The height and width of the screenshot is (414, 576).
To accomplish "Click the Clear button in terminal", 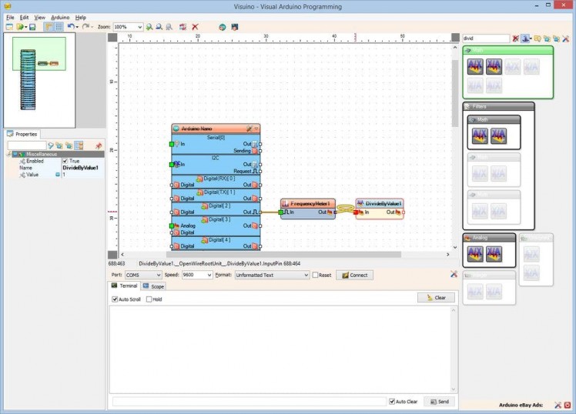I will pos(436,298).
